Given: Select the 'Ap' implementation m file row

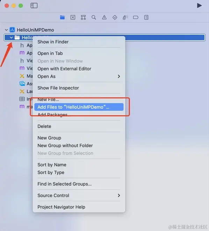Looking at the screenshot, I should [x=26, y=53].
